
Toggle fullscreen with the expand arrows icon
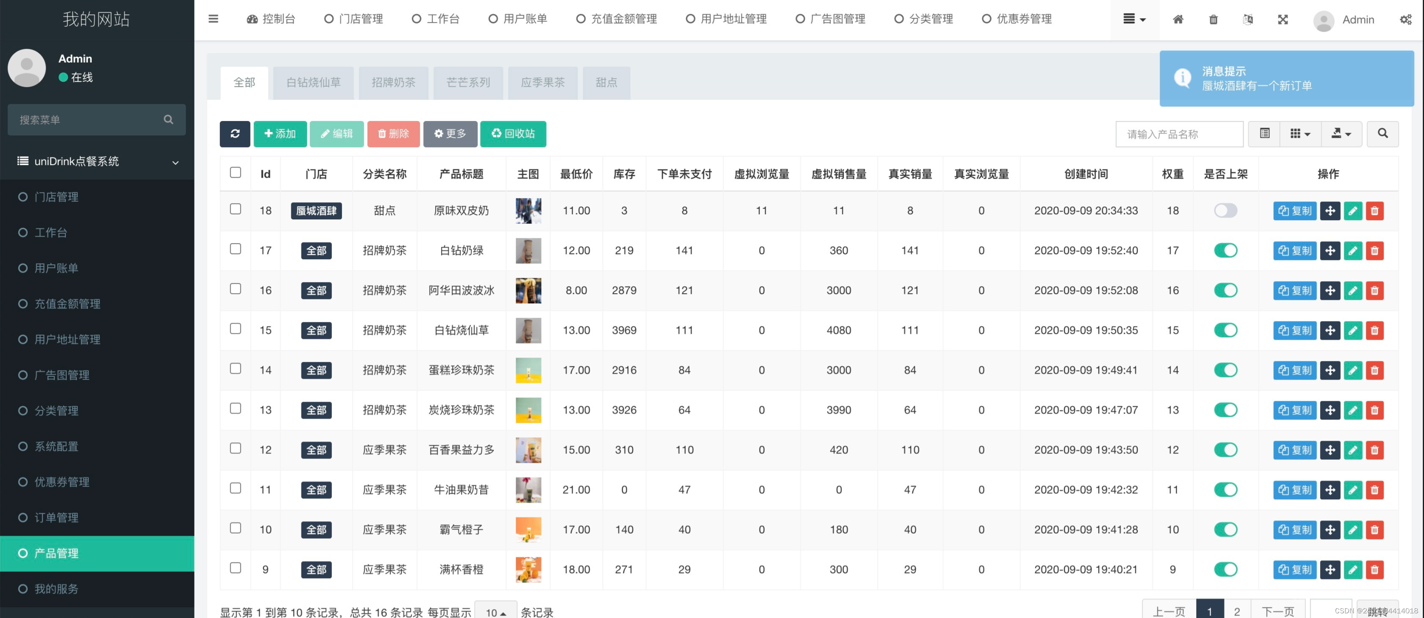click(x=1283, y=20)
